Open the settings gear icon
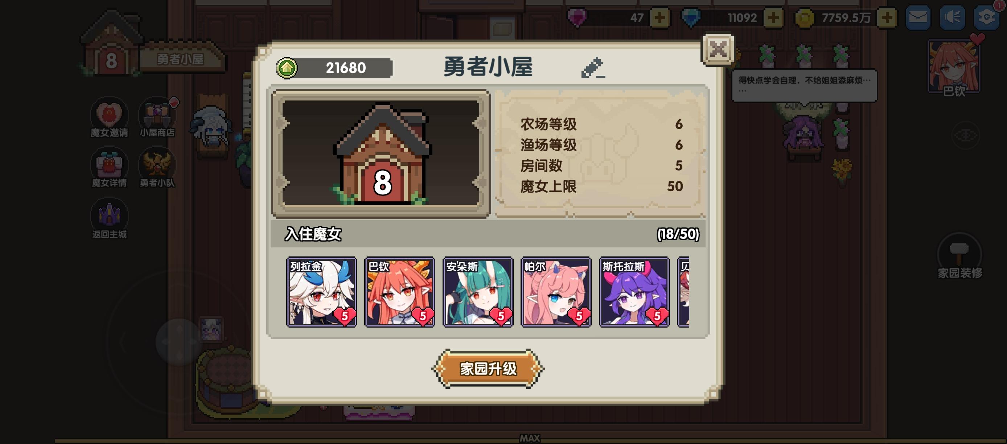The image size is (1007, 444). tap(986, 17)
